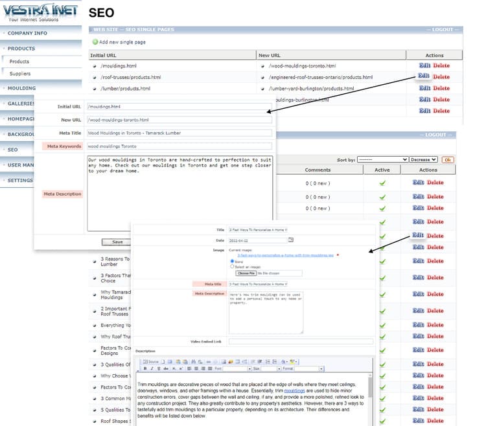Screen dimensions: 486x426
Task: Click the Replace icon in the editor toolbar
Action: pyautogui.click(x=200, y=362)
